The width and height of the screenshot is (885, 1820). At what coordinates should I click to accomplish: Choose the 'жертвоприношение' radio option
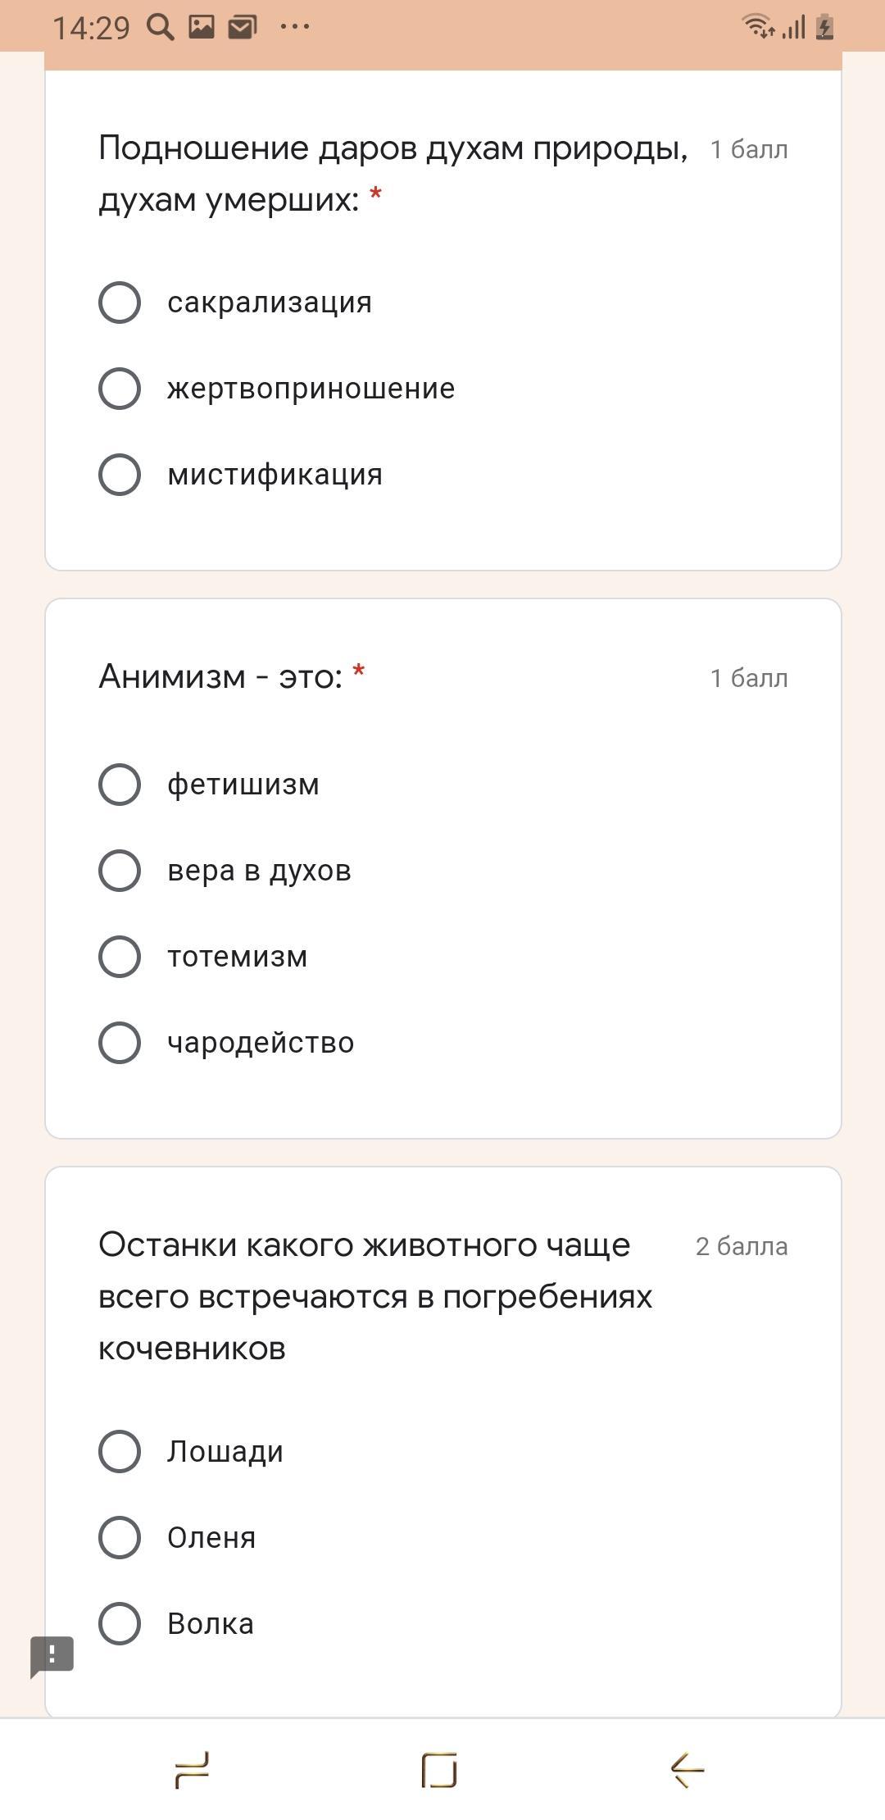pyautogui.click(x=120, y=389)
